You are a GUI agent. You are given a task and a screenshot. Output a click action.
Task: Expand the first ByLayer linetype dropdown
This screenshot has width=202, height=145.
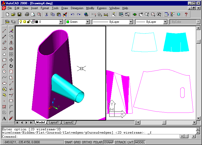(x=131, y=22)
